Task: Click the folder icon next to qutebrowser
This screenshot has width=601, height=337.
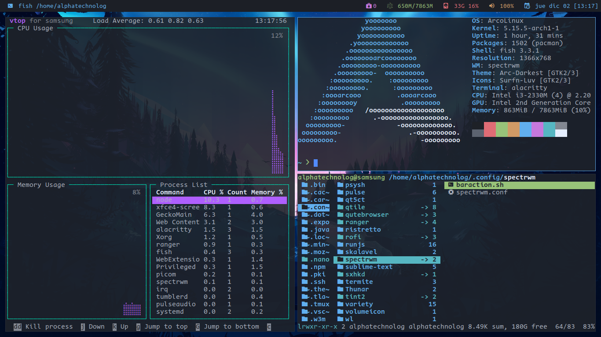Action: pyautogui.click(x=340, y=215)
